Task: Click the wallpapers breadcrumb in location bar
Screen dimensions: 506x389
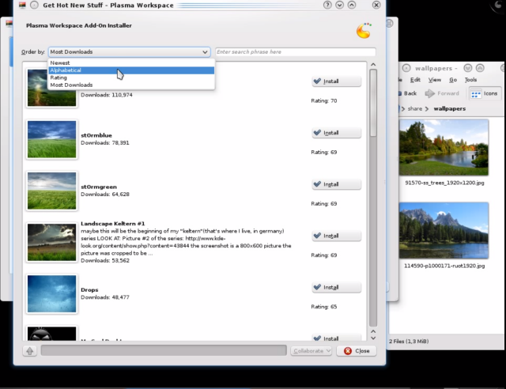Action: coord(450,109)
